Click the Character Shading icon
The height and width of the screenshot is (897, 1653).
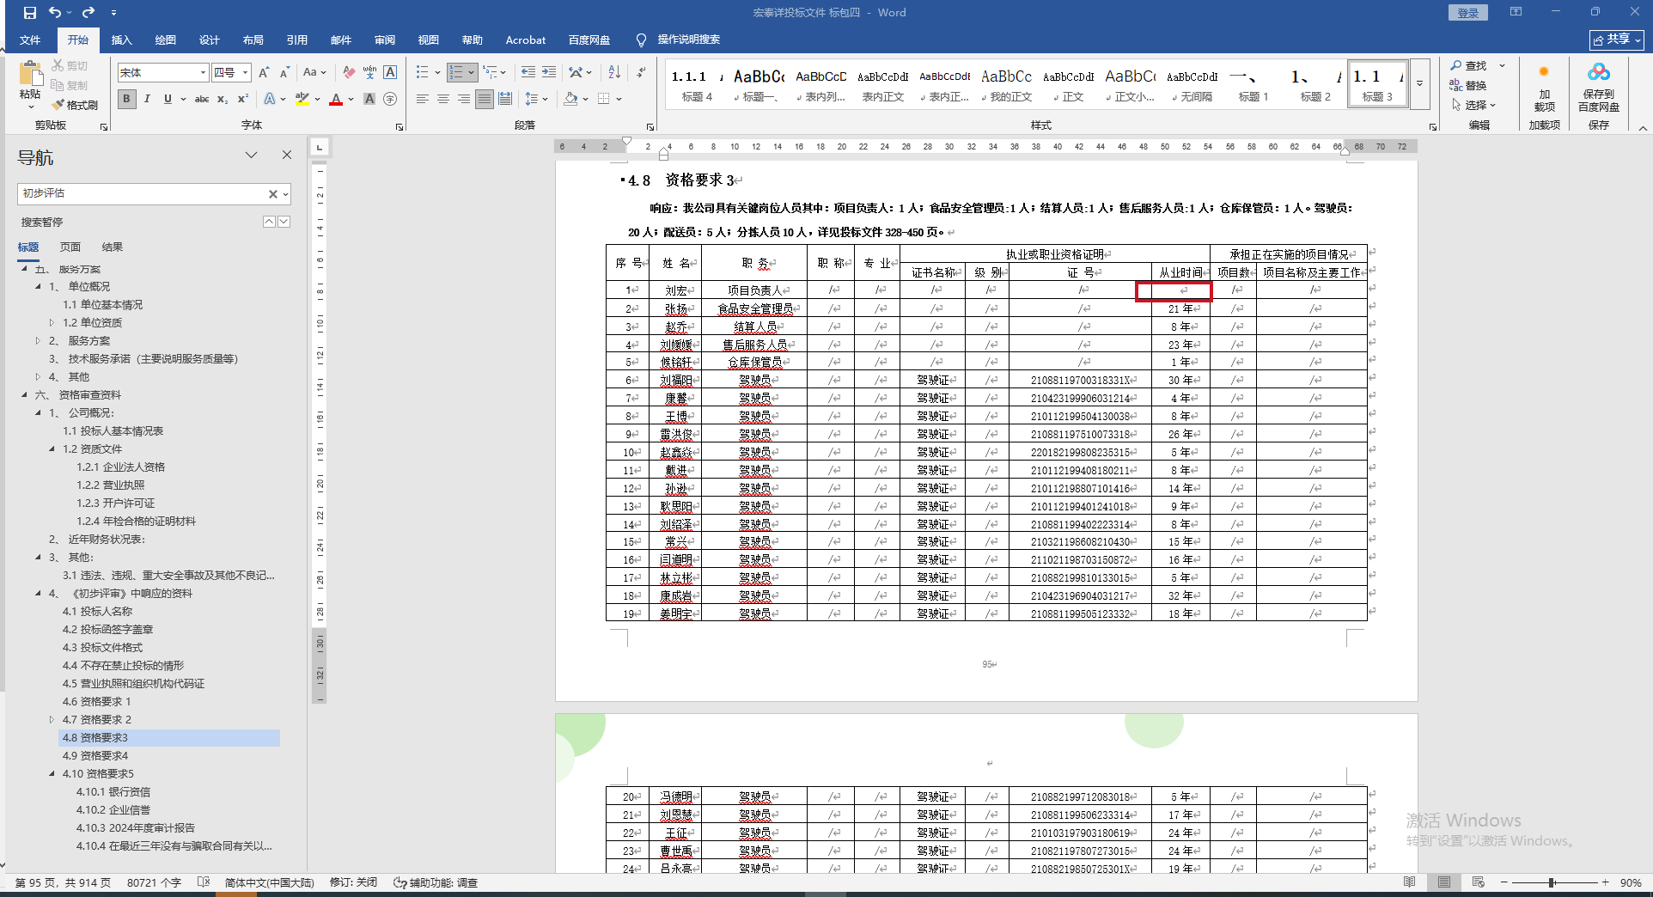pos(369,100)
